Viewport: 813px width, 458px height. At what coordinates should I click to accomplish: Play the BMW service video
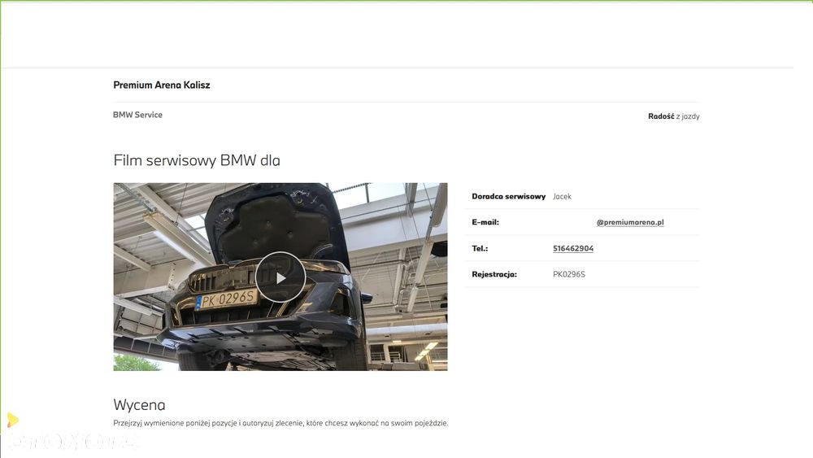point(280,277)
